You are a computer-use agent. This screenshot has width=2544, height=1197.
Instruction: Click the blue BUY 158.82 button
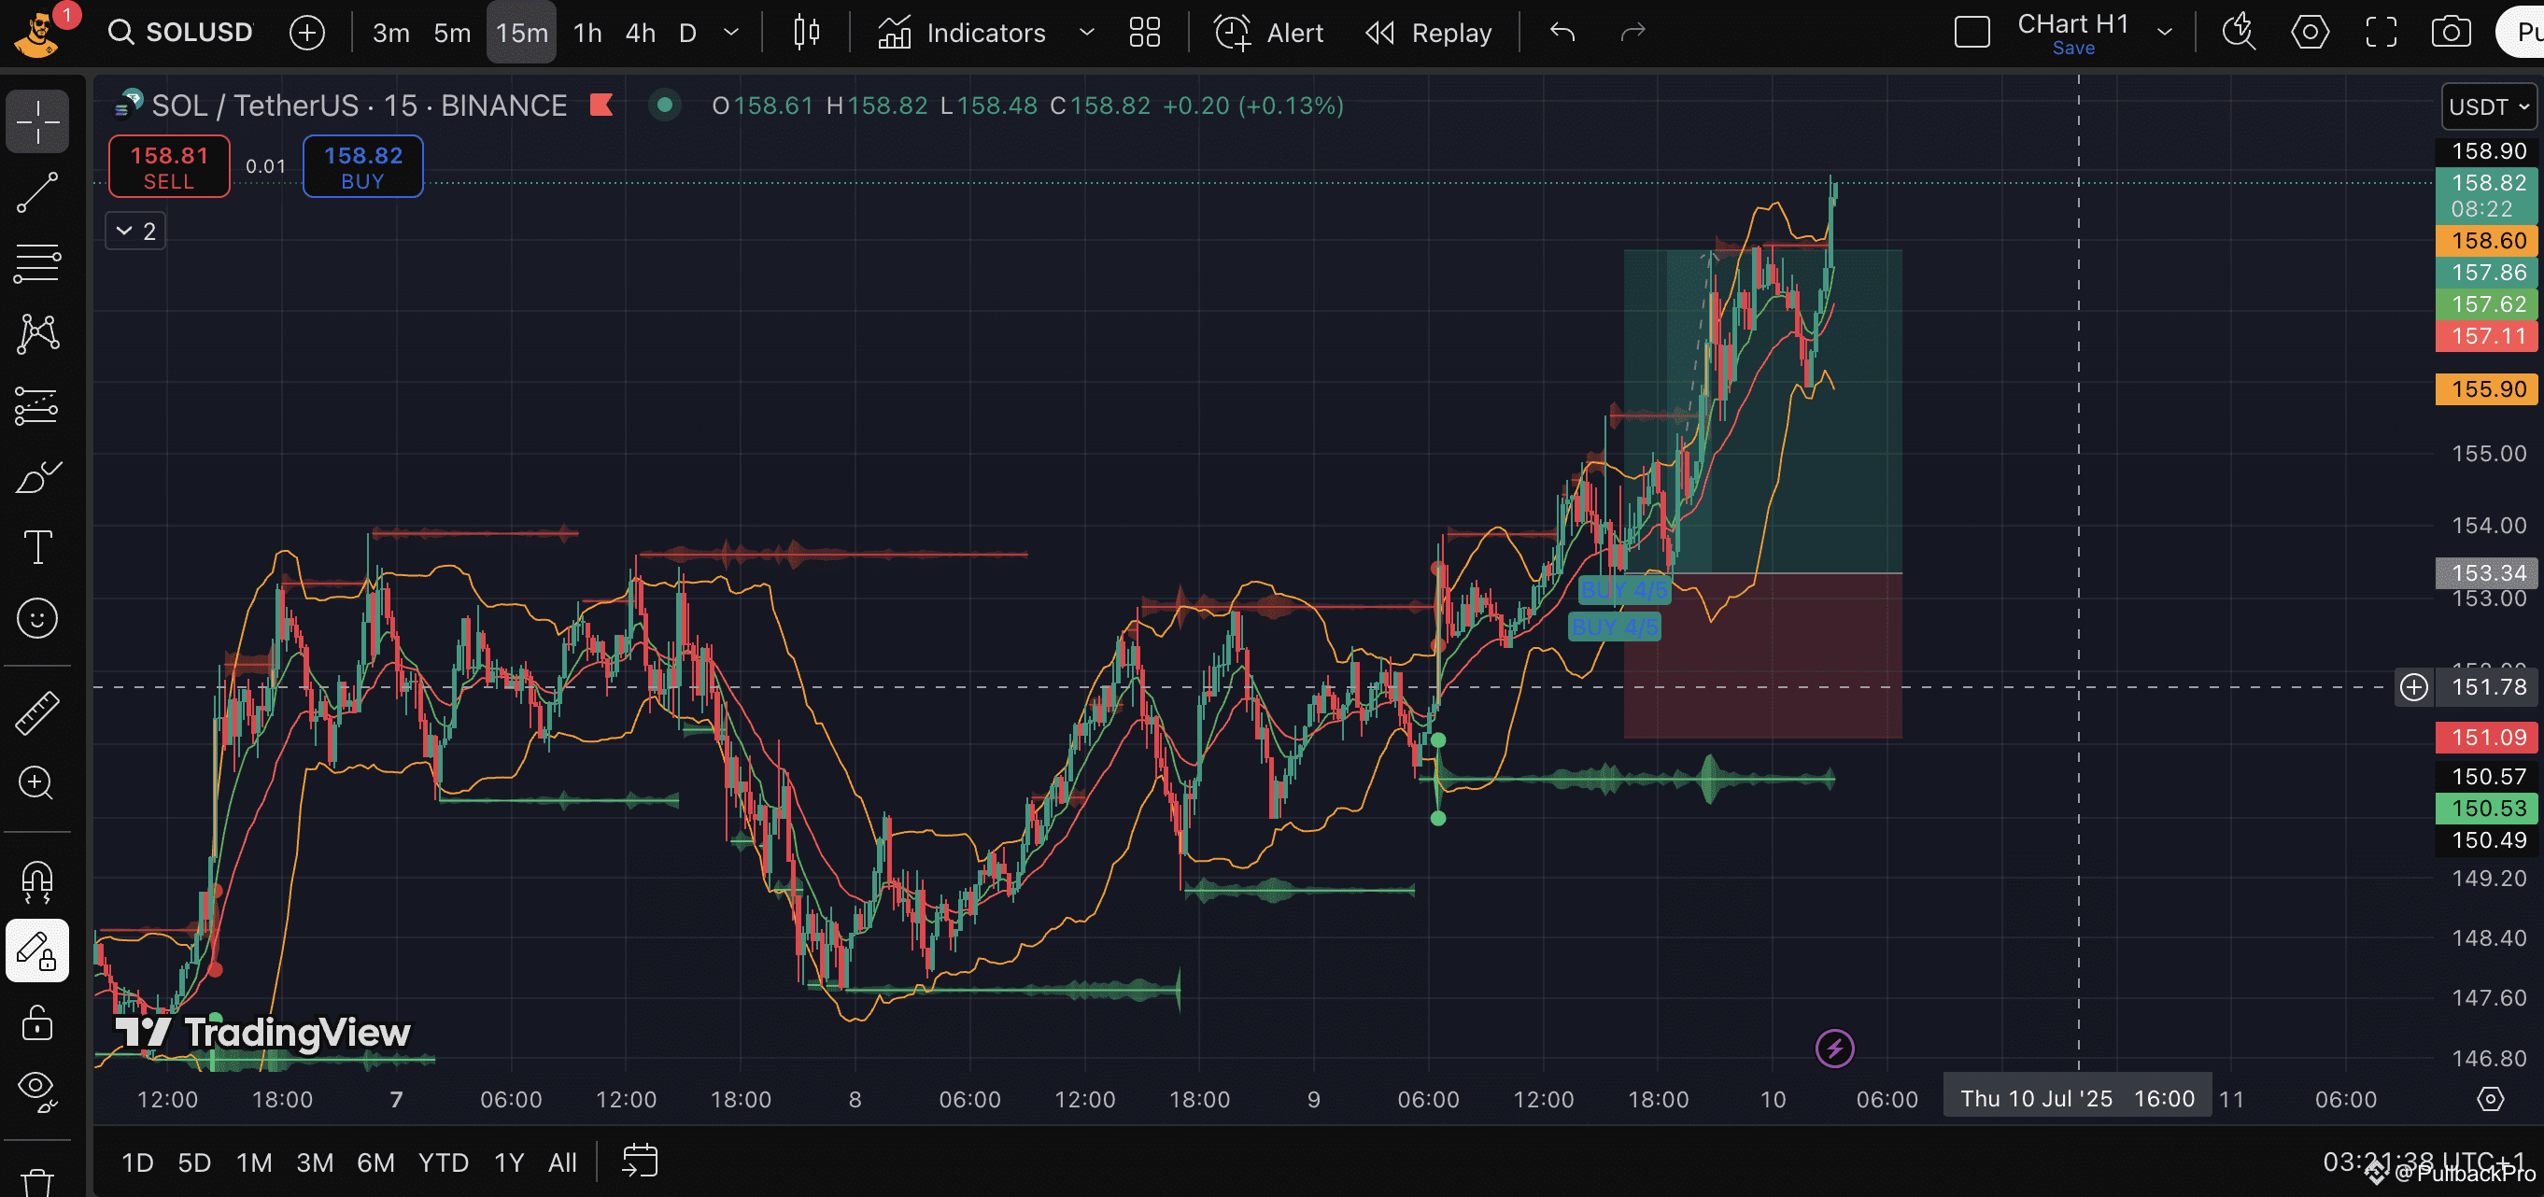362,167
